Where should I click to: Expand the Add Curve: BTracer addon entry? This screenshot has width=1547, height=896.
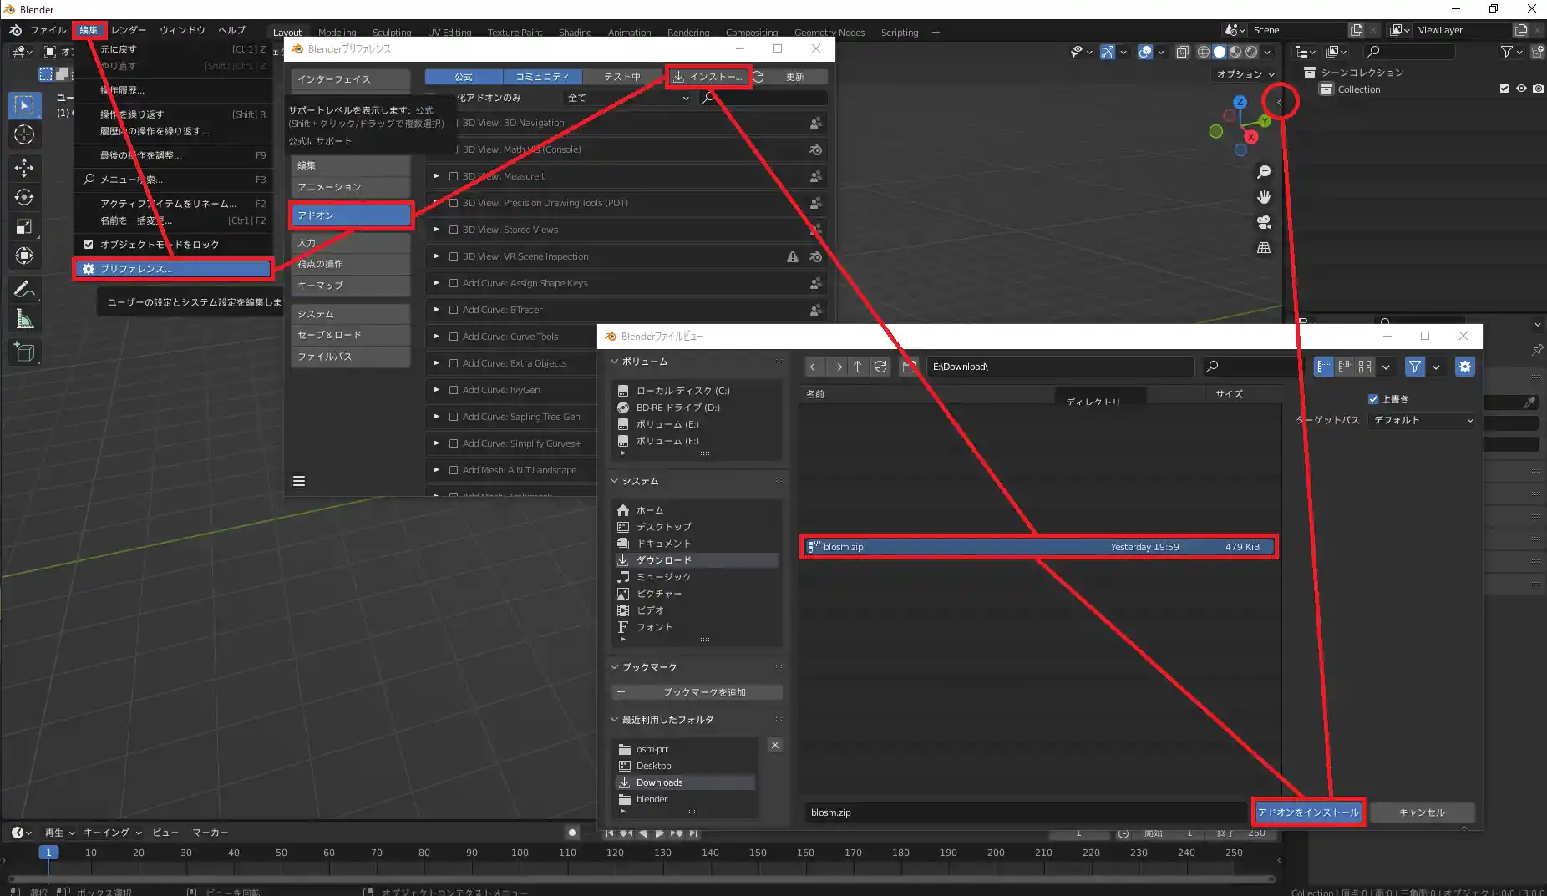436,310
